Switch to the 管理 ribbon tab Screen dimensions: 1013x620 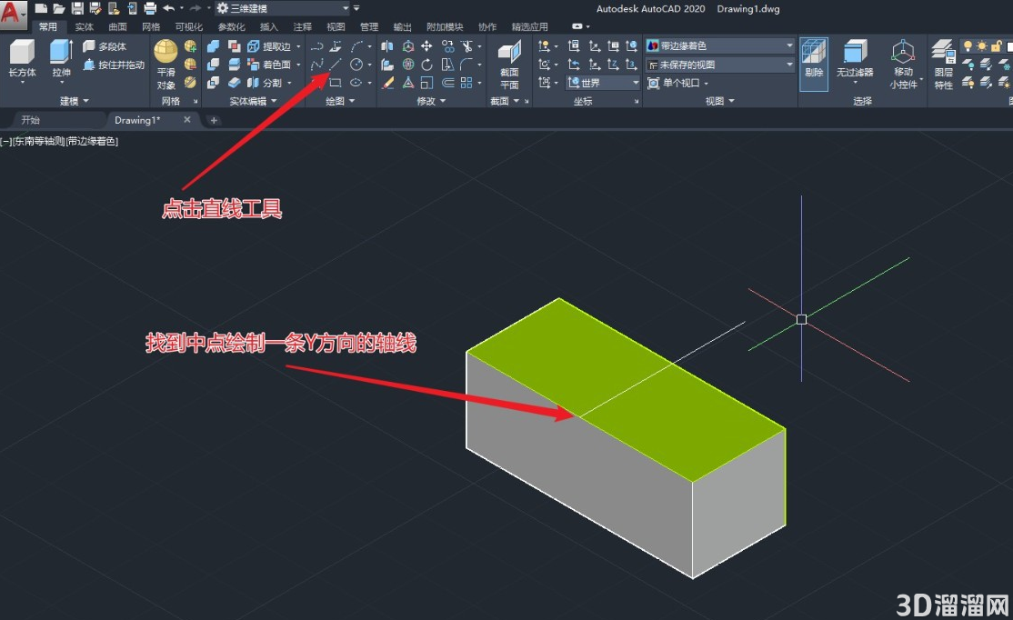tap(369, 26)
